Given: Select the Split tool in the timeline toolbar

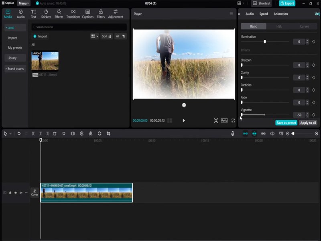Looking at the screenshot, I should [33, 133].
